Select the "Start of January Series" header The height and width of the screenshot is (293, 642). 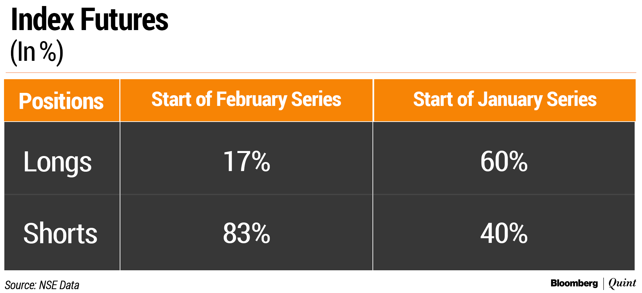coord(505,100)
